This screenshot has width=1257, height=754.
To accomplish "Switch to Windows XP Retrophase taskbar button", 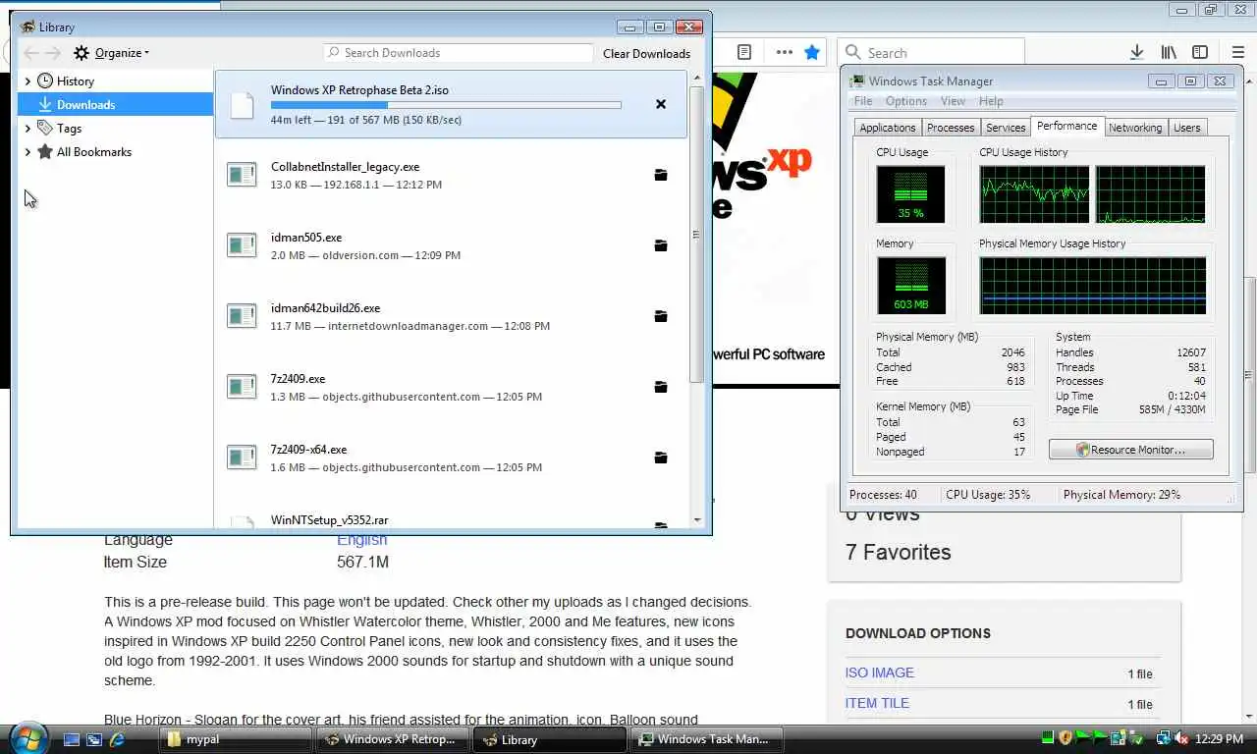I will (x=394, y=739).
